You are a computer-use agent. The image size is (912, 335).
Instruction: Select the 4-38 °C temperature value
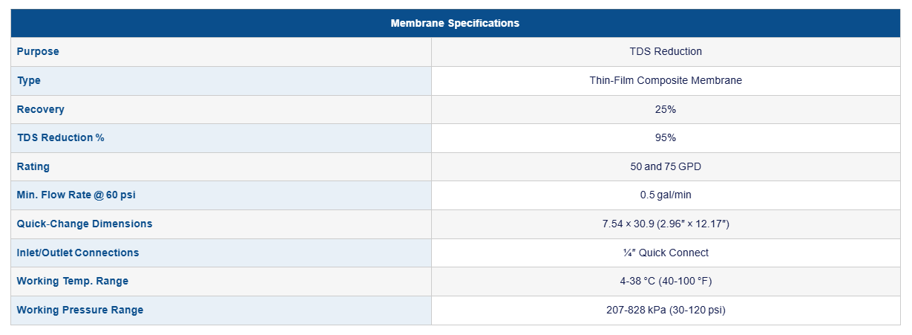665,281
